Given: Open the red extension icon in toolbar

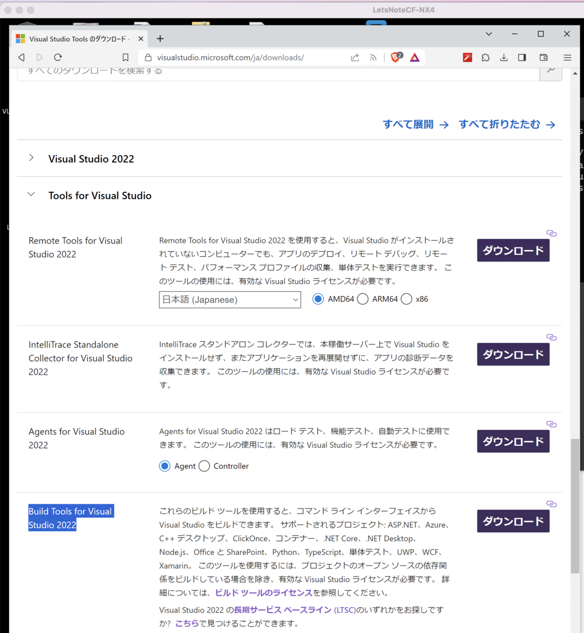Looking at the screenshot, I should coord(467,57).
